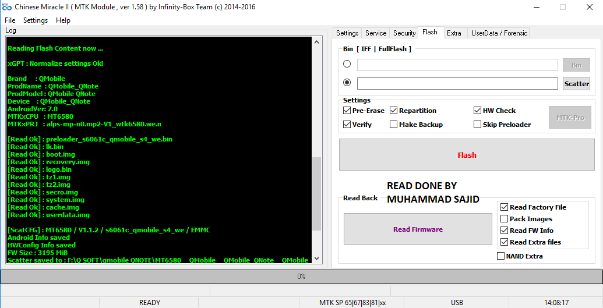The height and width of the screenshot is (308, 603).
Task: Click the log vertical scrollbar thumb
Action: [317, 193]
